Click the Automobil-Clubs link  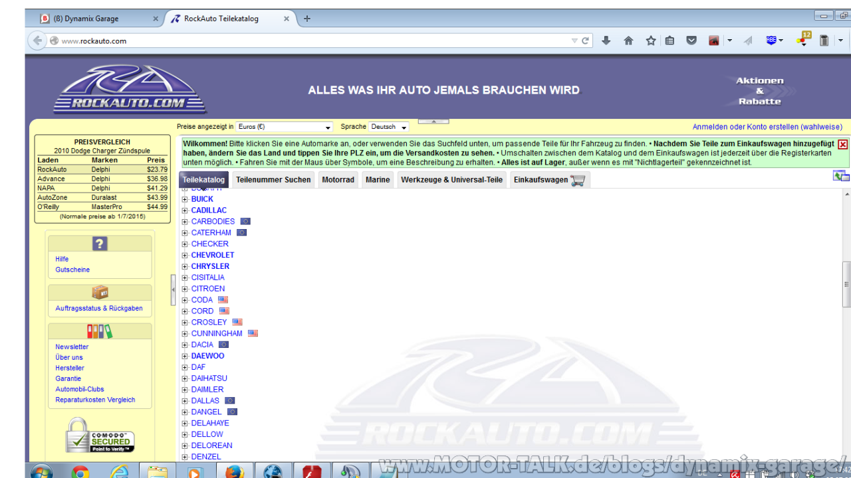pyautogui.click(x=80, y=389)
